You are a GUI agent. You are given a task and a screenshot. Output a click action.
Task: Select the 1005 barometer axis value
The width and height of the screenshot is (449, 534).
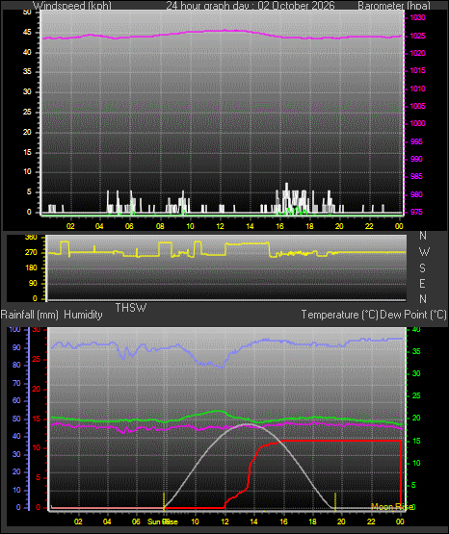(x=417, y=106)
